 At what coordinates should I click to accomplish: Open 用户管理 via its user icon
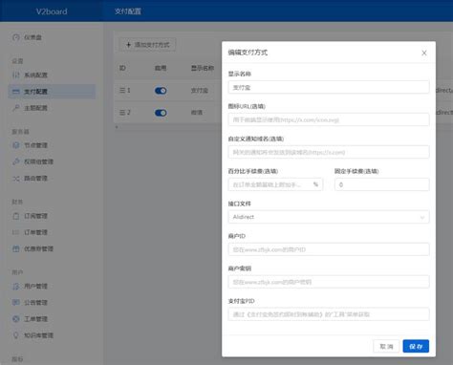[x=16, y=286]
